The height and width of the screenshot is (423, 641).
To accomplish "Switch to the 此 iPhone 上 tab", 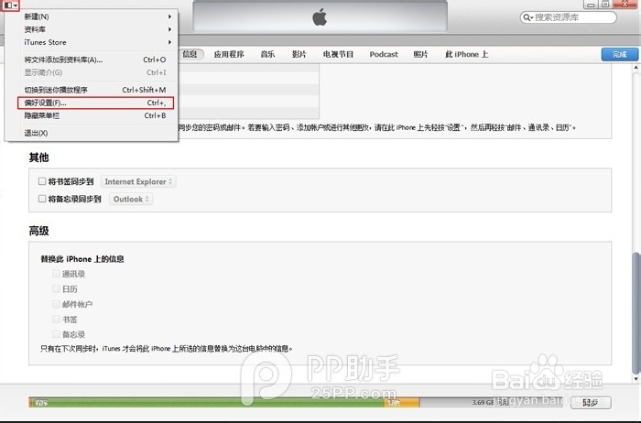I will click(466, 54).
